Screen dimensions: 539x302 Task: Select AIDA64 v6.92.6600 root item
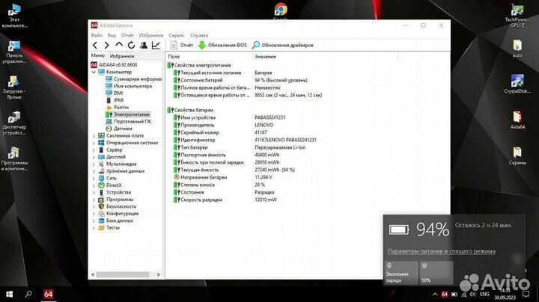pos(114,64)
